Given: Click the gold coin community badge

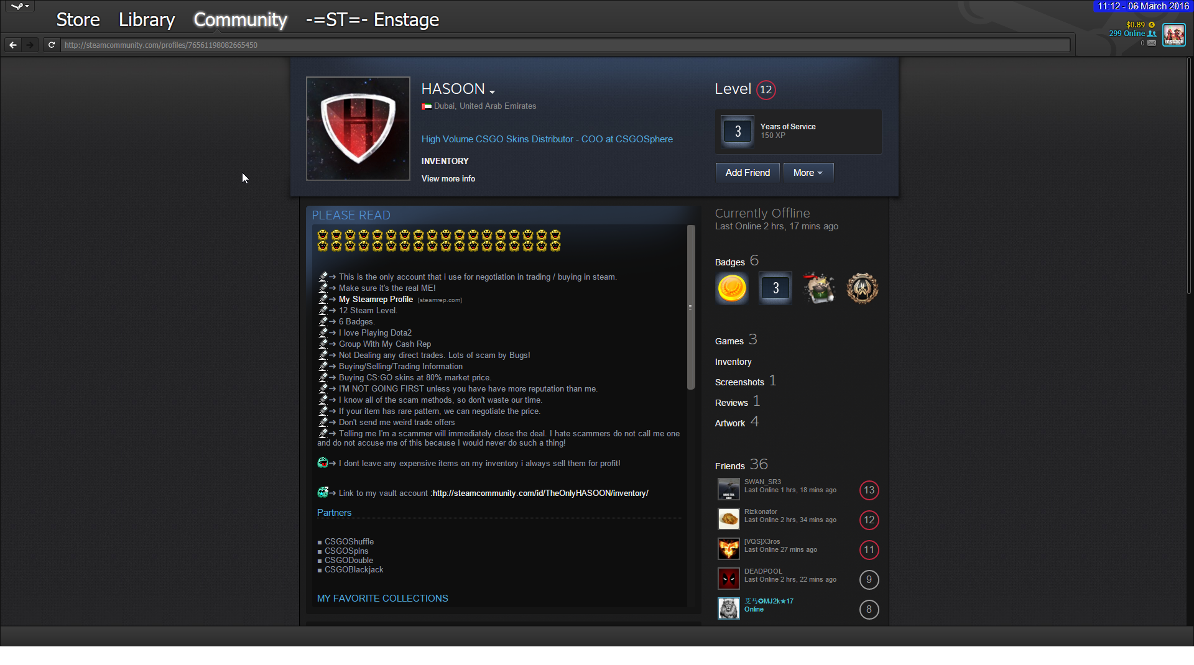Looking at the screenshot, I should [x=732, y=288].
